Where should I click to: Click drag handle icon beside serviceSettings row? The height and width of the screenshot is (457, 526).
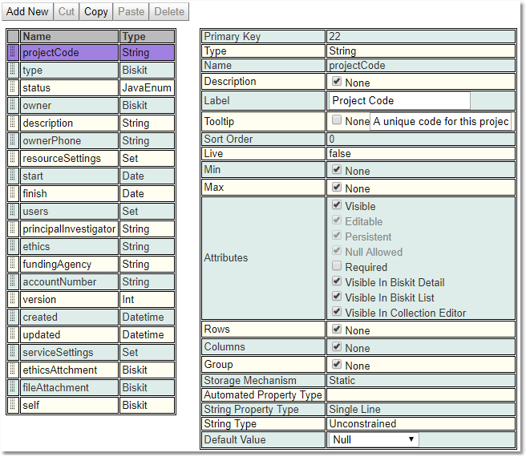tap(13, 353)
